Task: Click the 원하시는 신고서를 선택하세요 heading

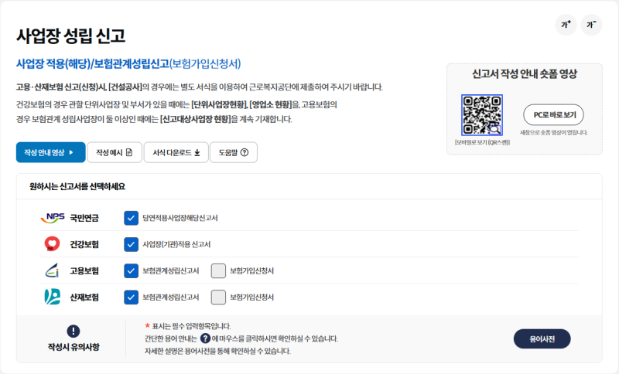Action: (77, 186)
